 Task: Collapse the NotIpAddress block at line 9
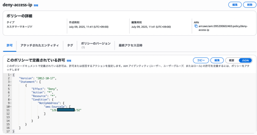tap(11, 103)
